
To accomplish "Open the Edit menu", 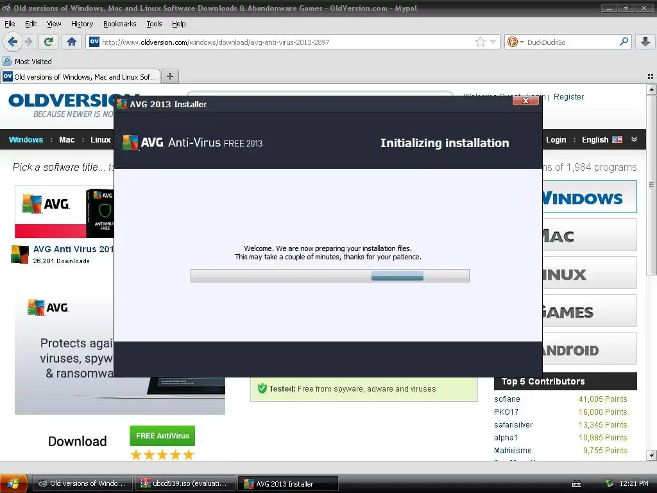I will [x=31, y=24].
